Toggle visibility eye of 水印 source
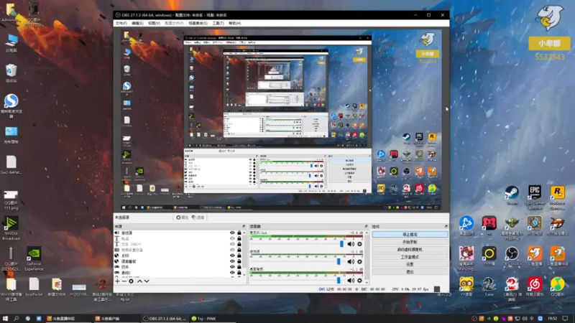Image resolution: width=575 pixels, height=323 pixels. (232, 256)
